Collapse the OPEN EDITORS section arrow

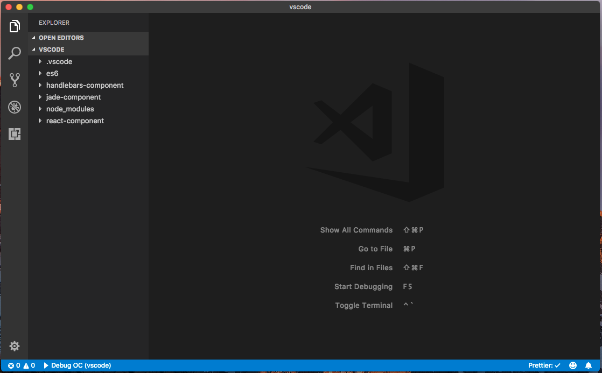coord(34,38)
